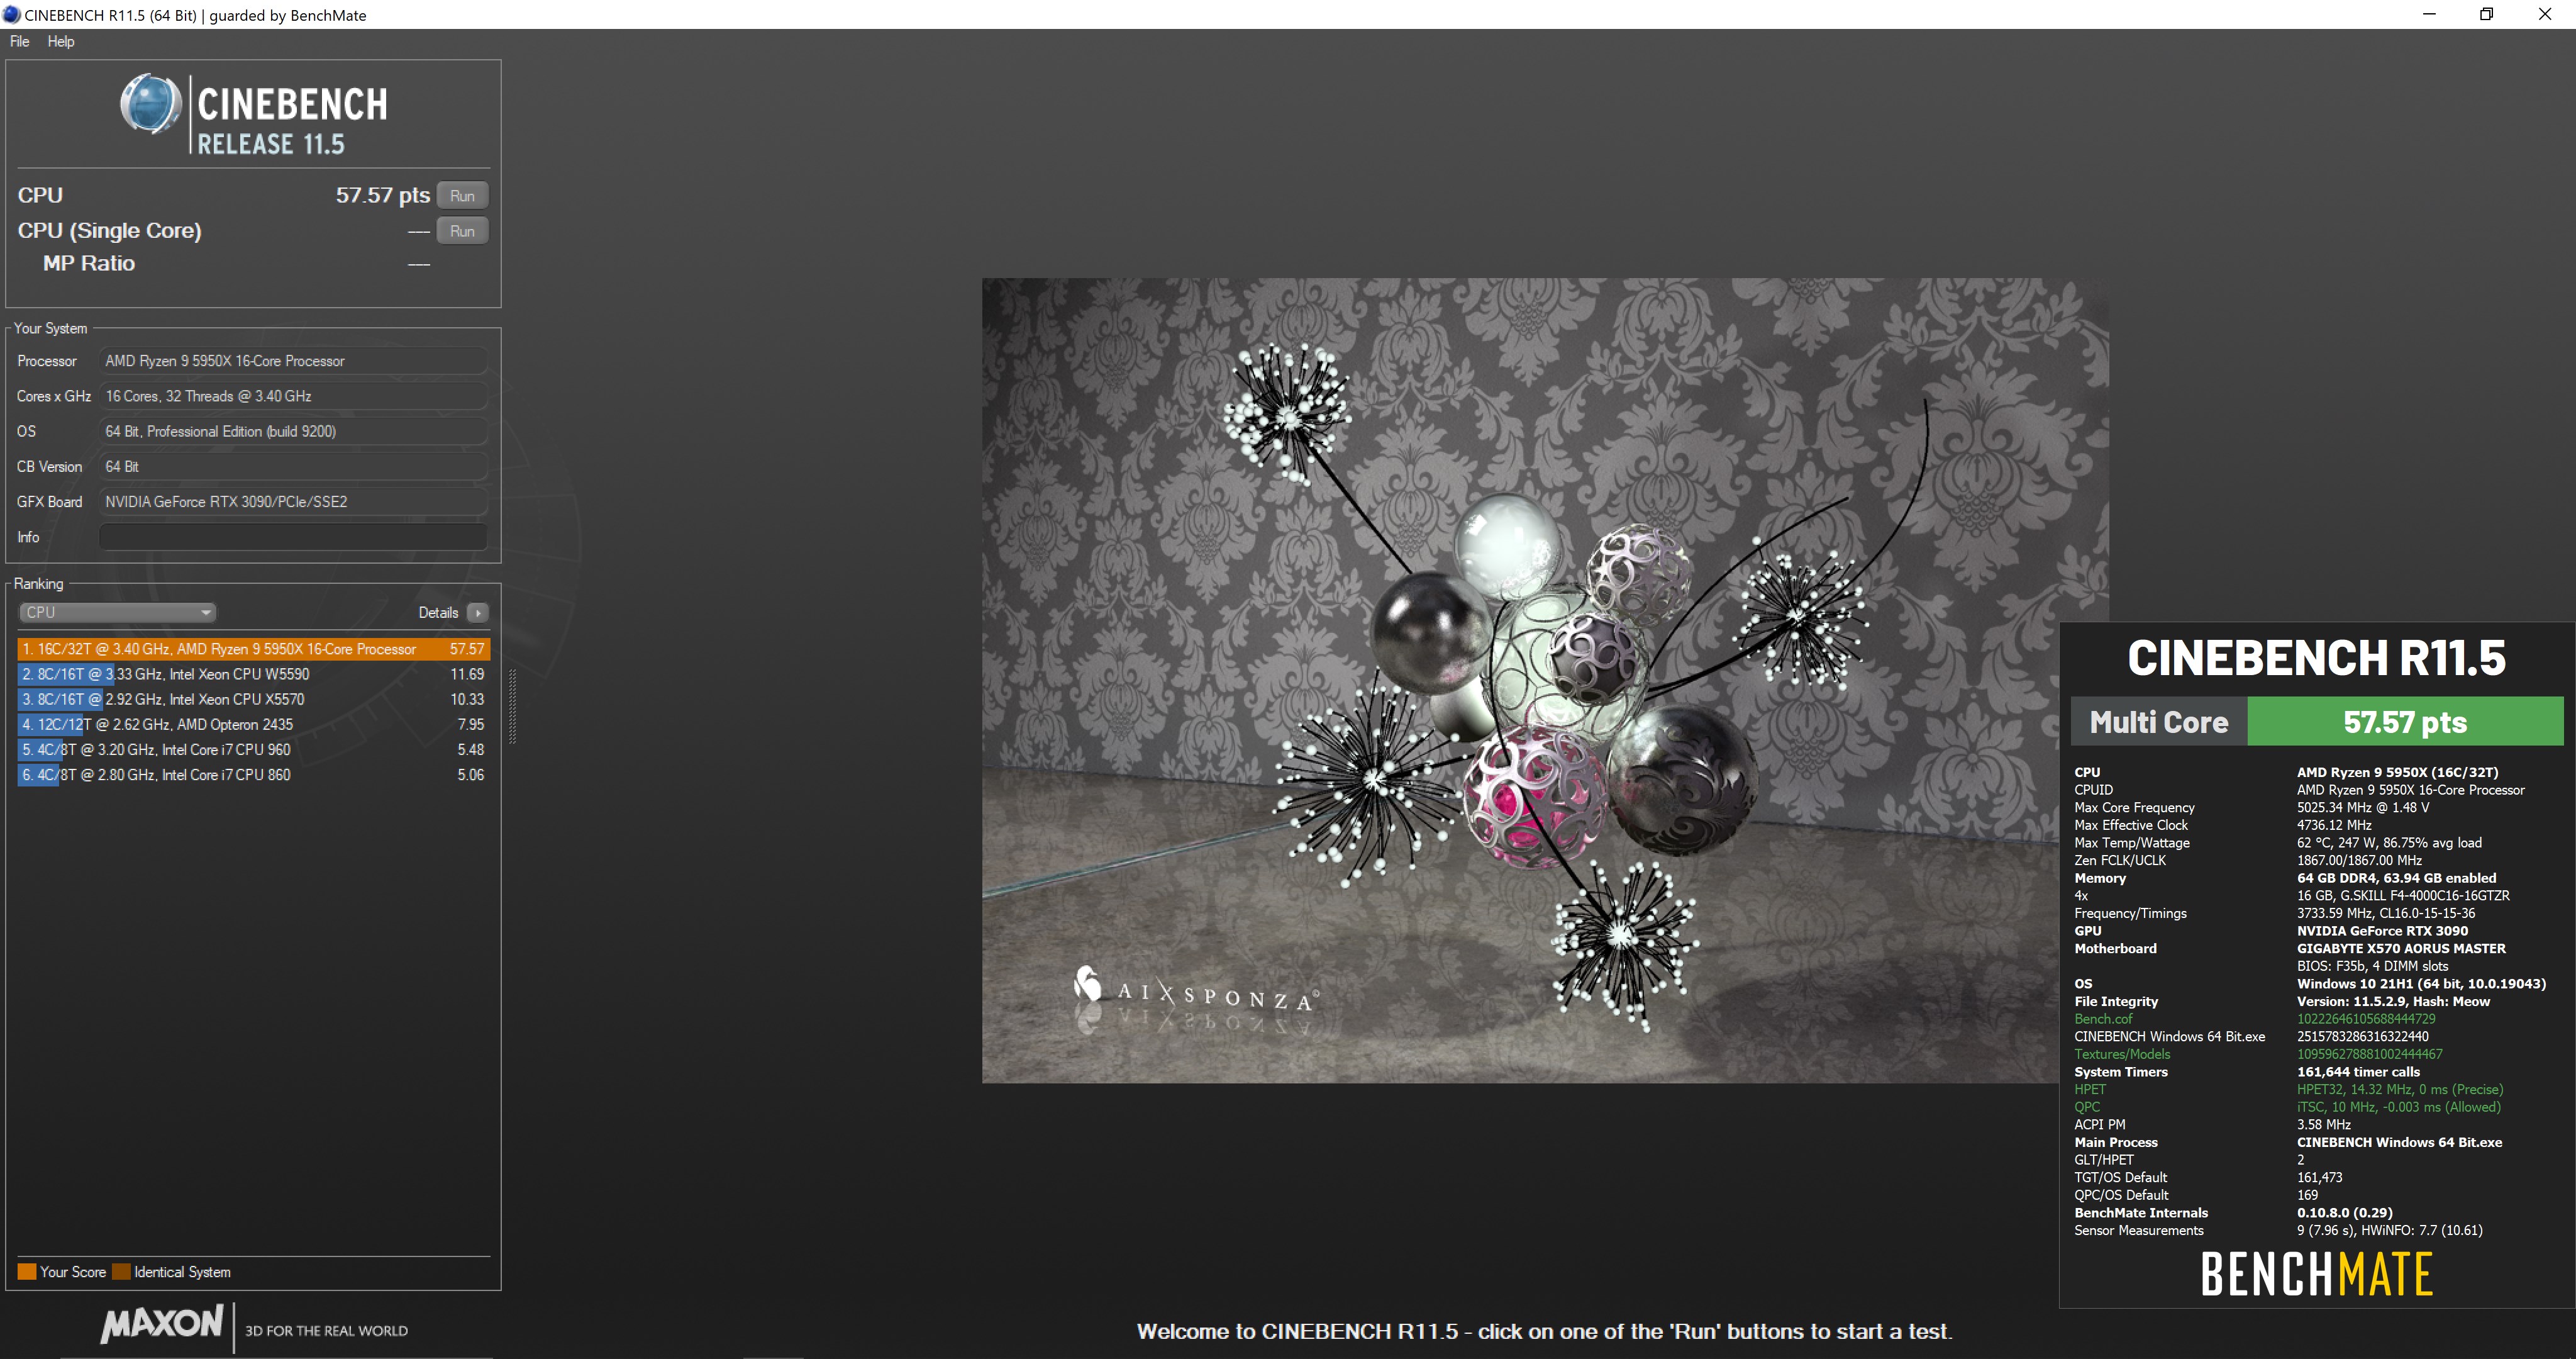
Task: Select ranking row Intel Xeon CPU X5570
Action: [x=253, y=700]
